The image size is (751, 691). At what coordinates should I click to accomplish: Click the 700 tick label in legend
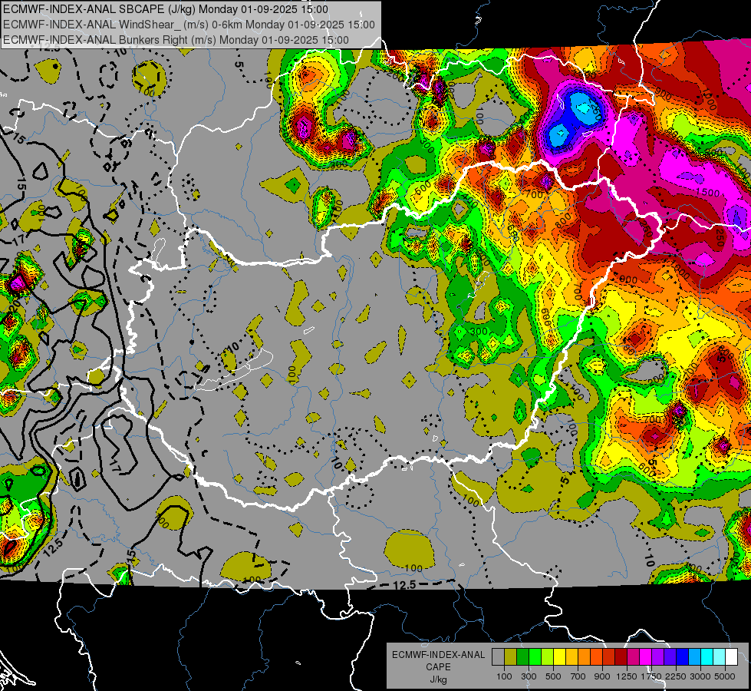coord(578,676)
